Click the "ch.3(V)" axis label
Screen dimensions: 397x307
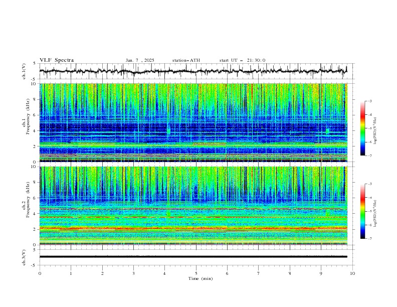click(x=24, y=257)
